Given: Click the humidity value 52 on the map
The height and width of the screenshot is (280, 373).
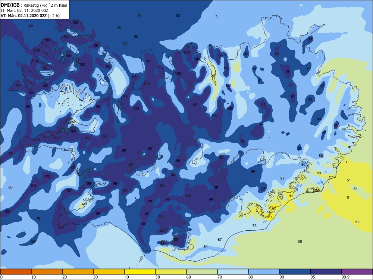Looking at the screenshot, I should pos(357,222).
